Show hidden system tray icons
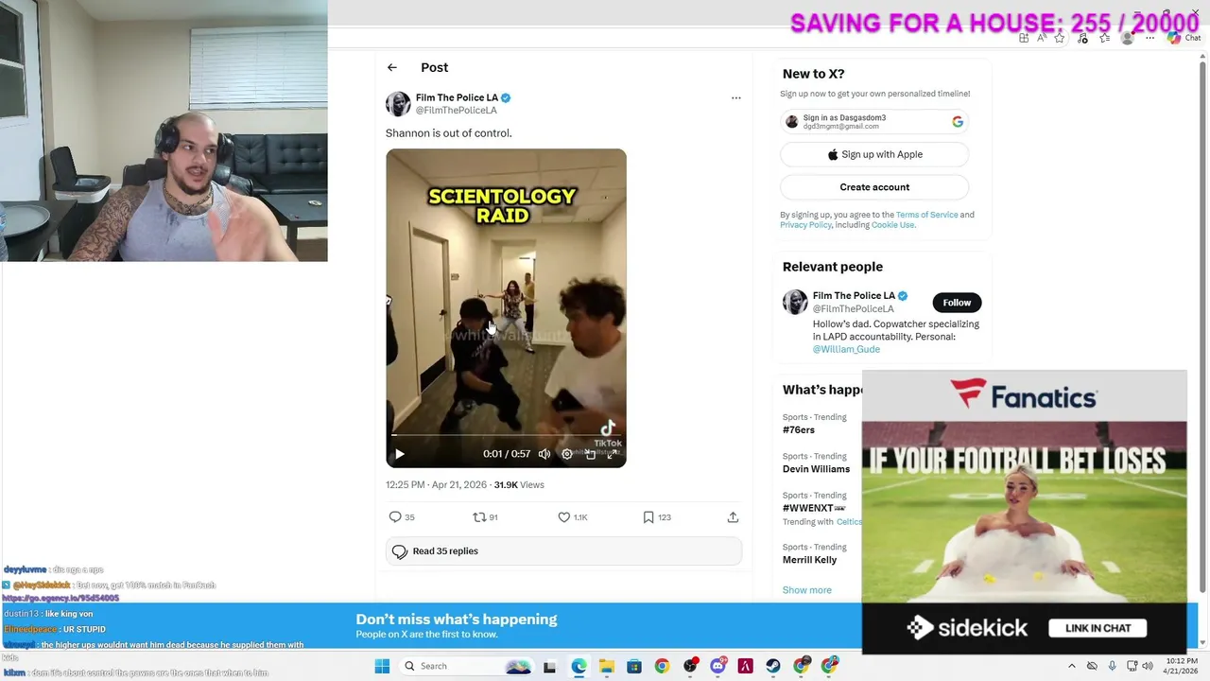Screen dimensions: 1210x681 pos(1071,666)
